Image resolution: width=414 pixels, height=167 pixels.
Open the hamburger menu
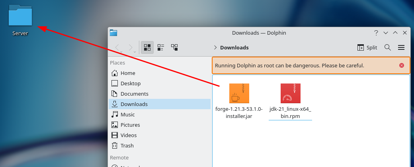tap(401, 47)
